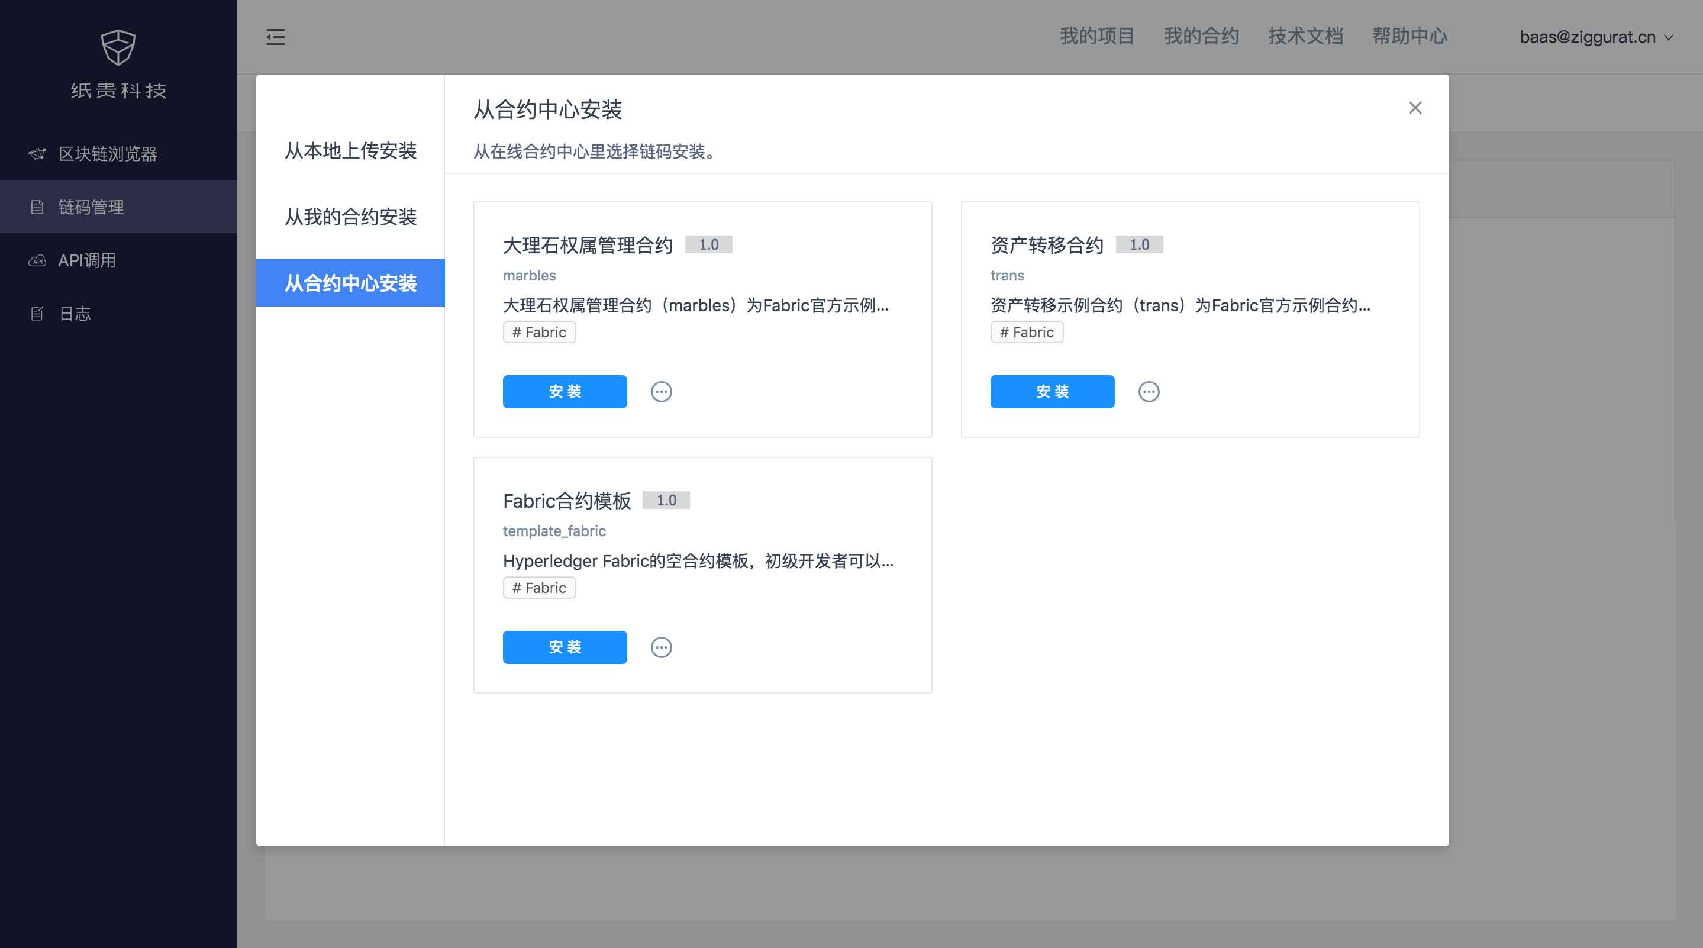Click the API调用 cloud icon
The image size is (1703, 948).
(x=38, y=260)
